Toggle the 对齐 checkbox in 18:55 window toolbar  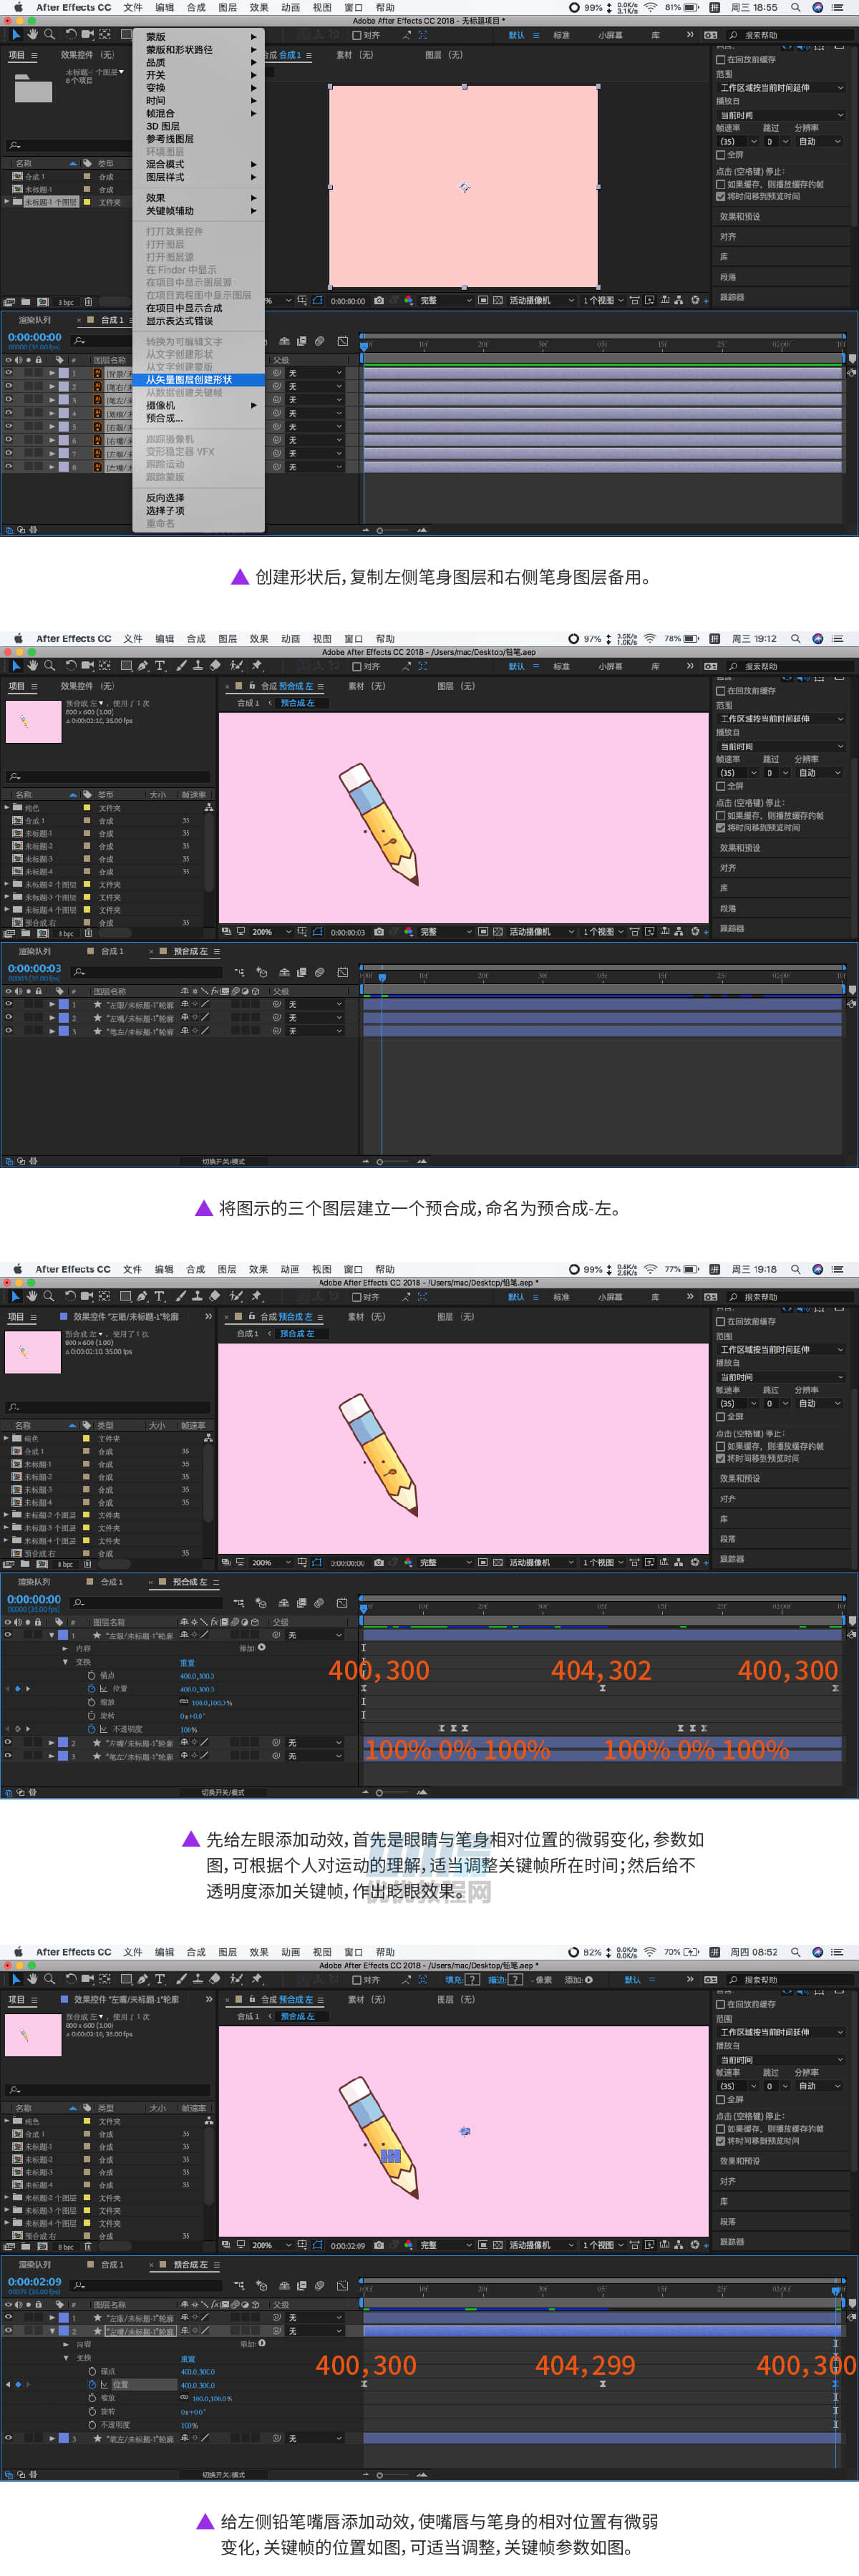point(357,35)
